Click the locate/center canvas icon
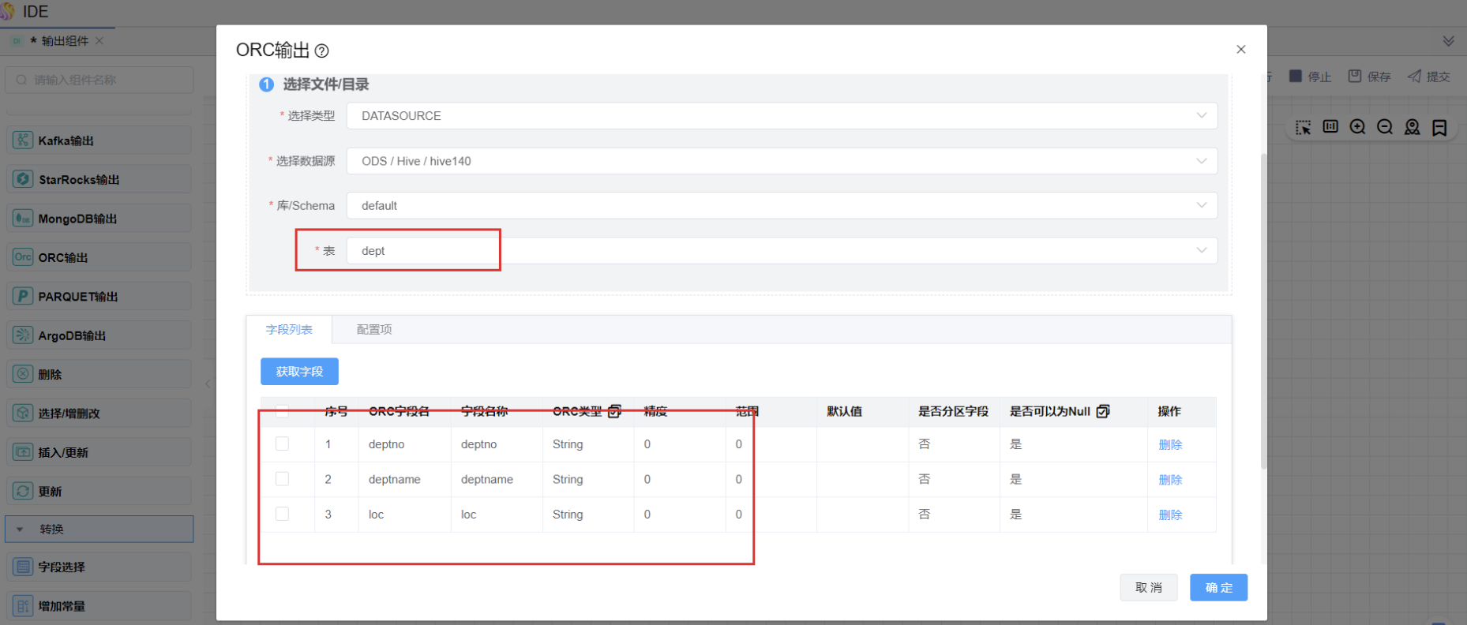This screenshot has height=625, width=1467. coord(1412,127)
